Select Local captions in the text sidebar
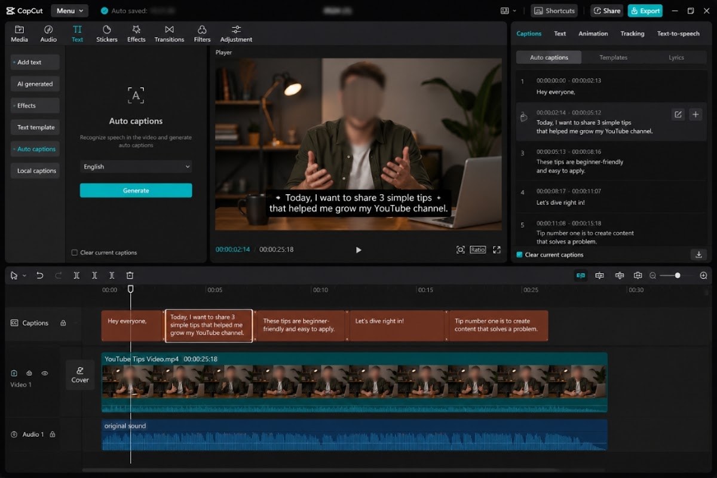Screen dimensions: 717x478 (35, 171)
